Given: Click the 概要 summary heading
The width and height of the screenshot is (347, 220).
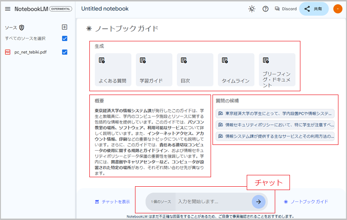Looking at the screenshot, I should point(99,101).
